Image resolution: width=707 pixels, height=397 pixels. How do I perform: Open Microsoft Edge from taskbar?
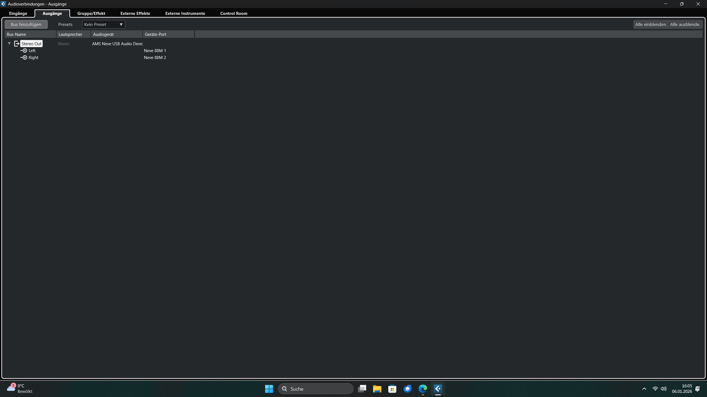tap(423, 389)
